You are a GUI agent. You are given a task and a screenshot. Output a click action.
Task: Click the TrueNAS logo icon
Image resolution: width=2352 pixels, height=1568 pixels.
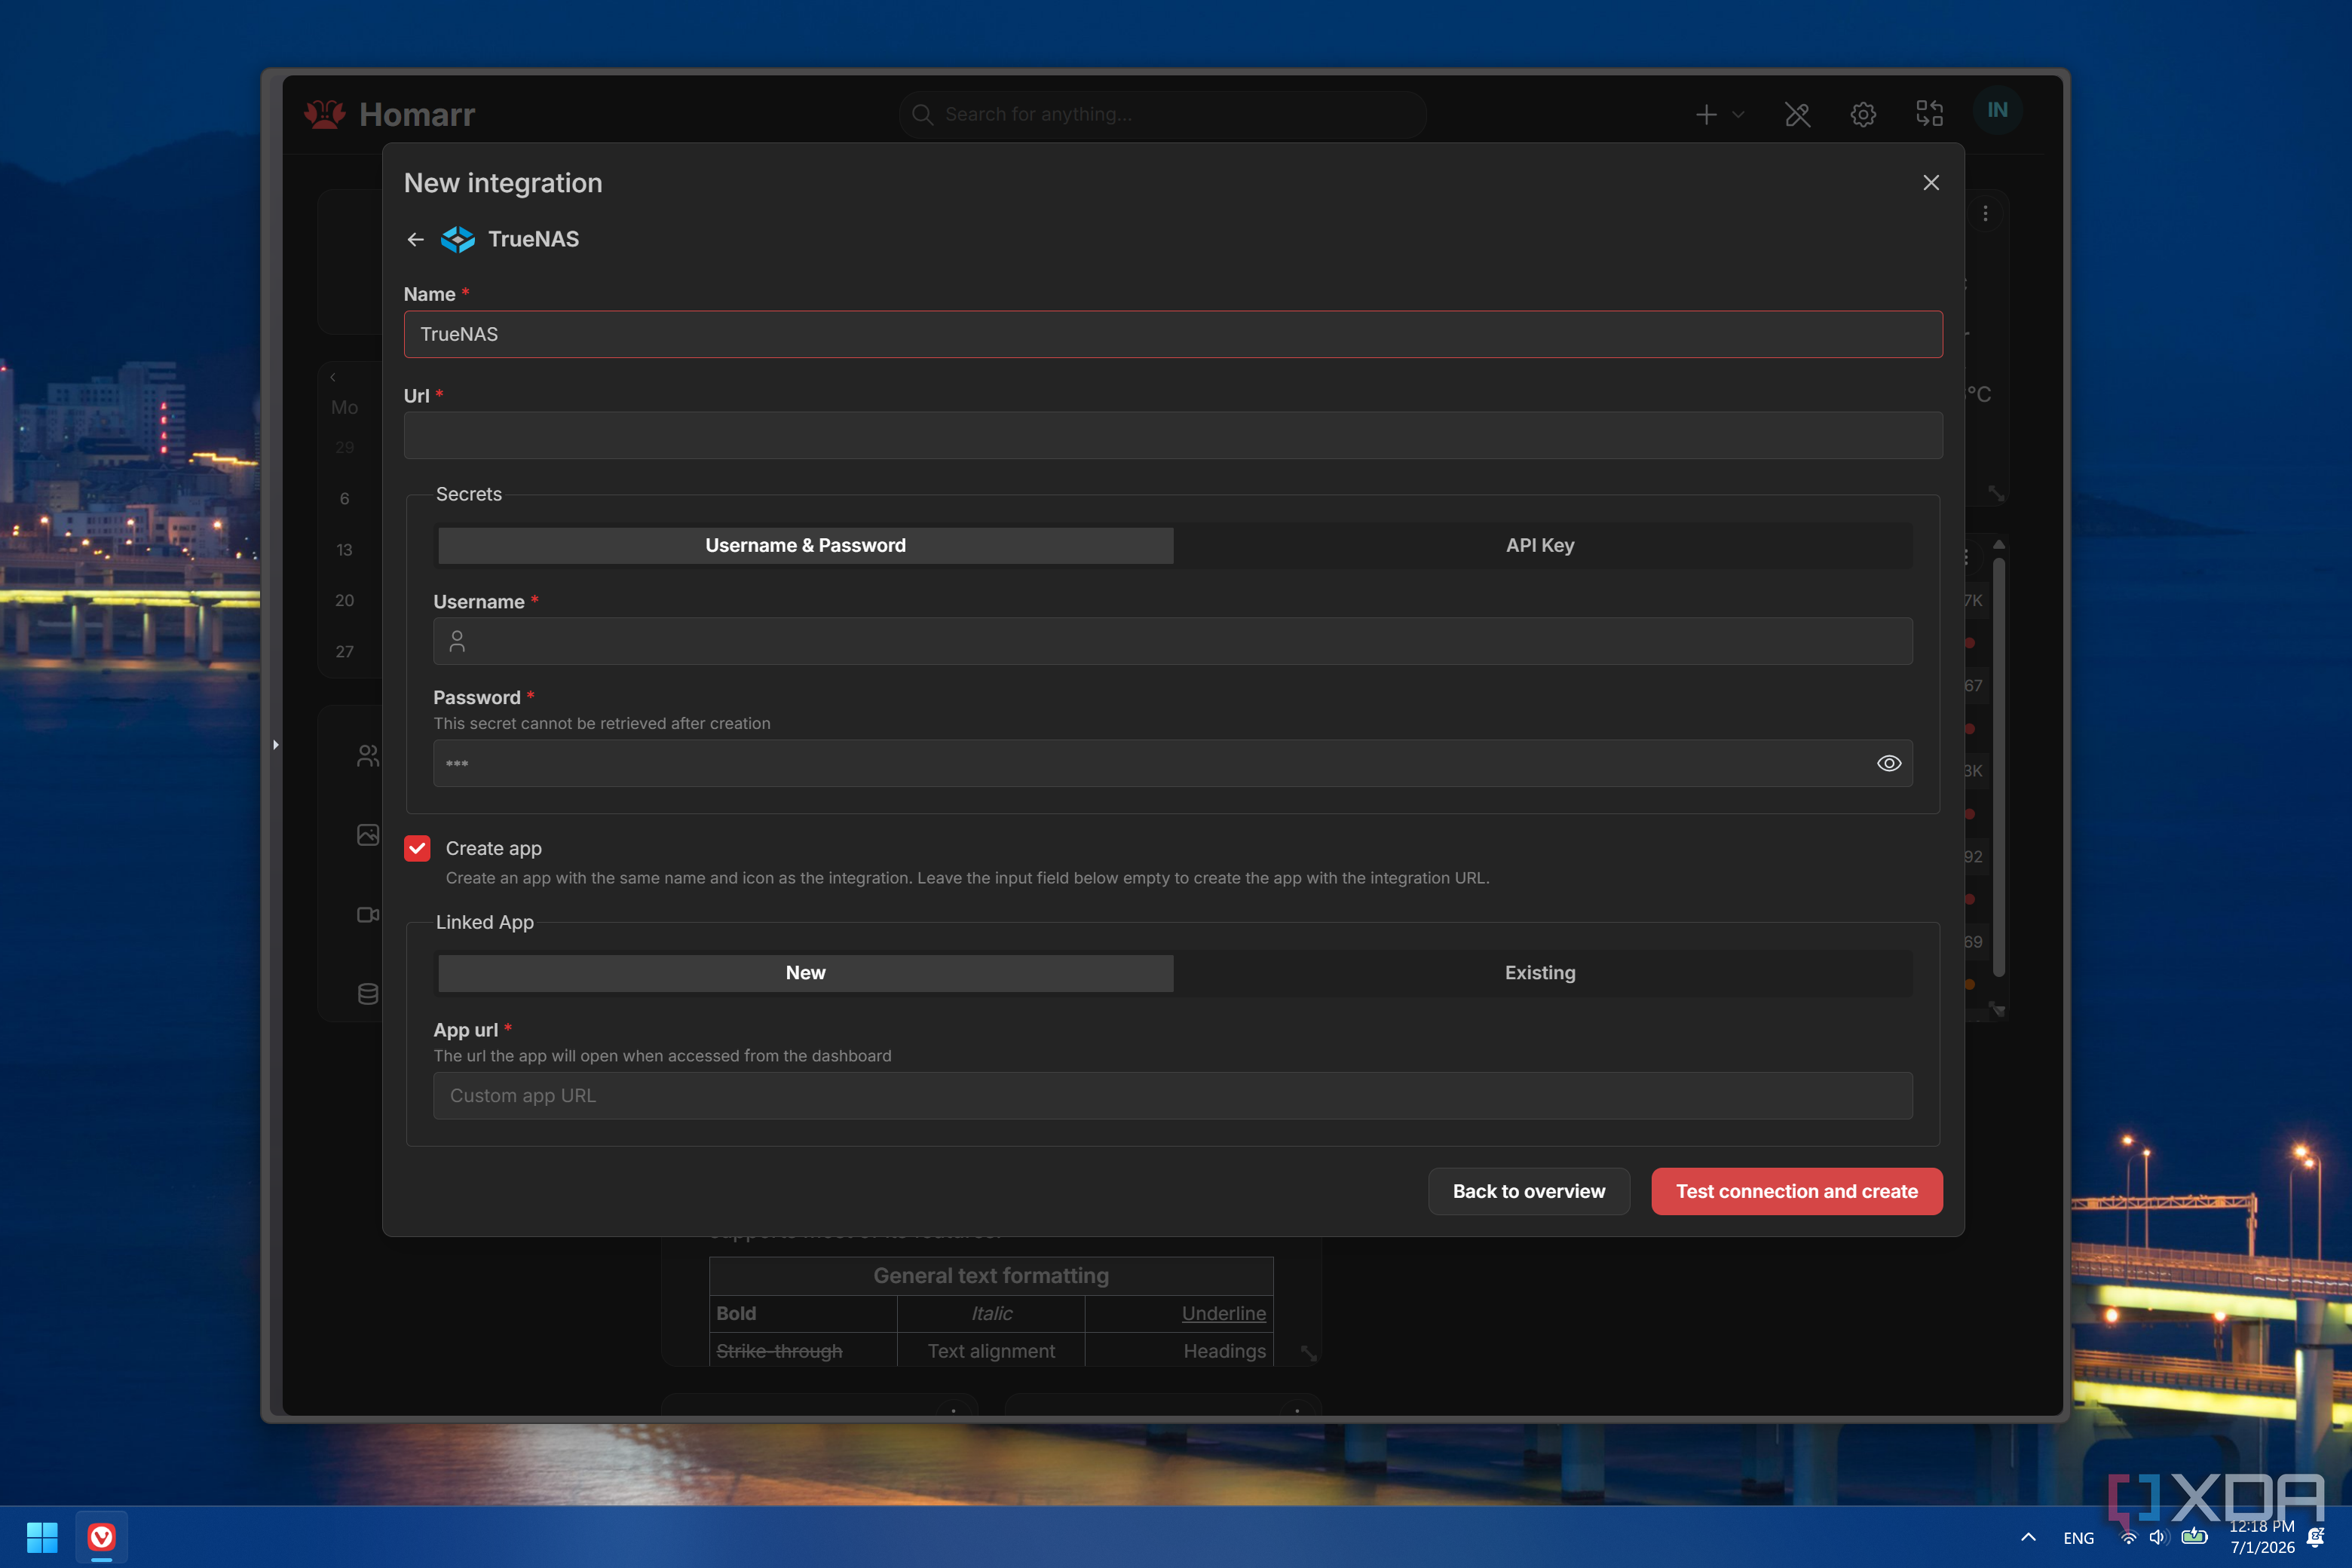458,239
